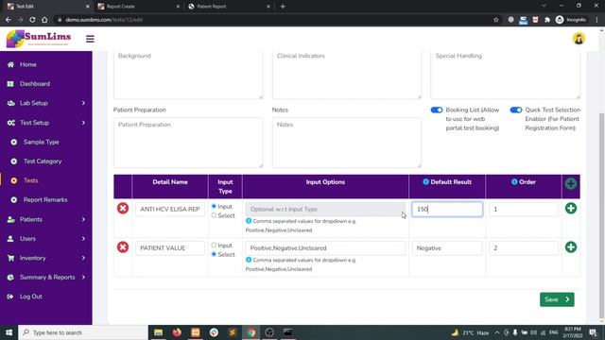Screen dimensions: 605x340
Task: Click Default Result info icon
Action: 425,182
